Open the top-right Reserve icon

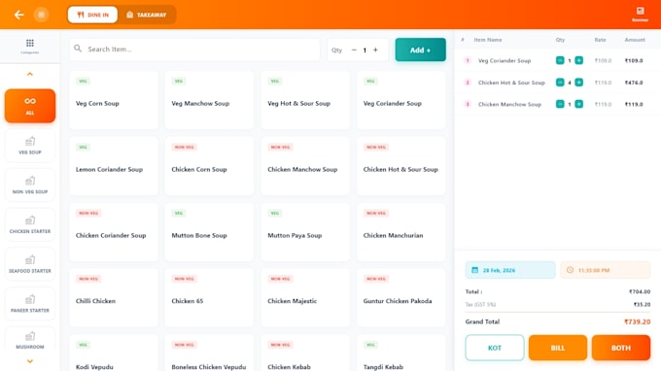click(x=640, y=14)
